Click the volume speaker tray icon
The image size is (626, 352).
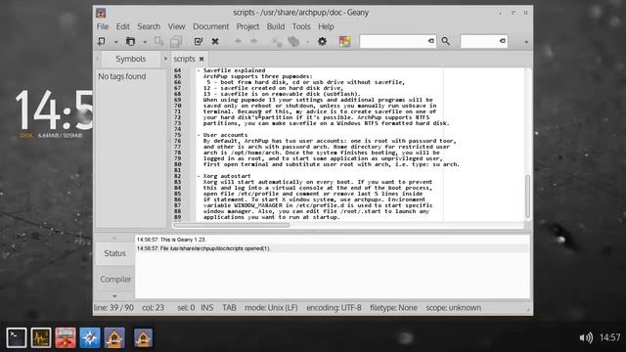tap(586, 337)
